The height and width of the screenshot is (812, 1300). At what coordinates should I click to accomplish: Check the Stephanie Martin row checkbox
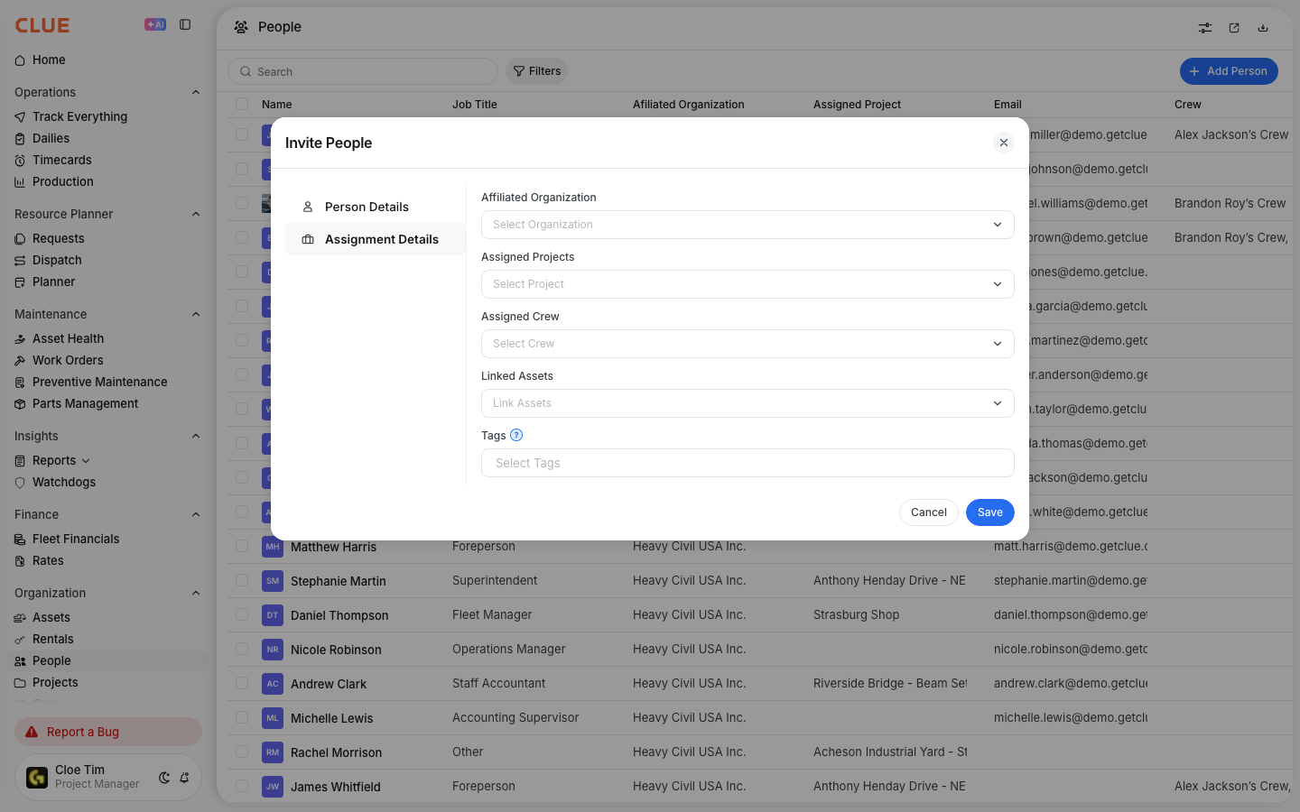(x=242, y=580)
